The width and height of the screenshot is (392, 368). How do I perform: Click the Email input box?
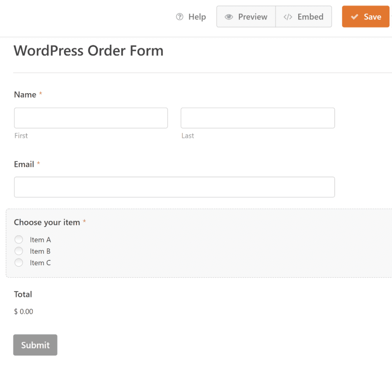point(174,187)
